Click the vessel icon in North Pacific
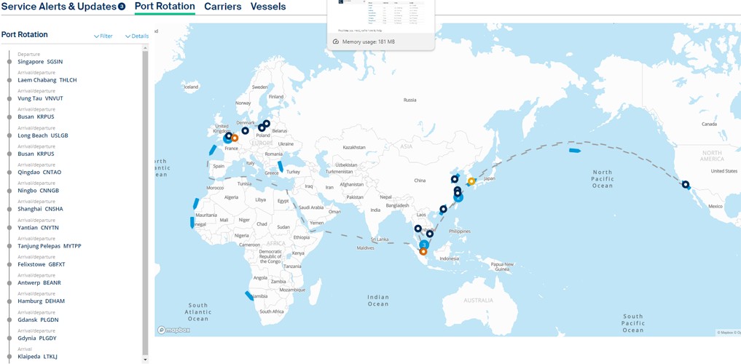741x364 pixels. point(574,151)
